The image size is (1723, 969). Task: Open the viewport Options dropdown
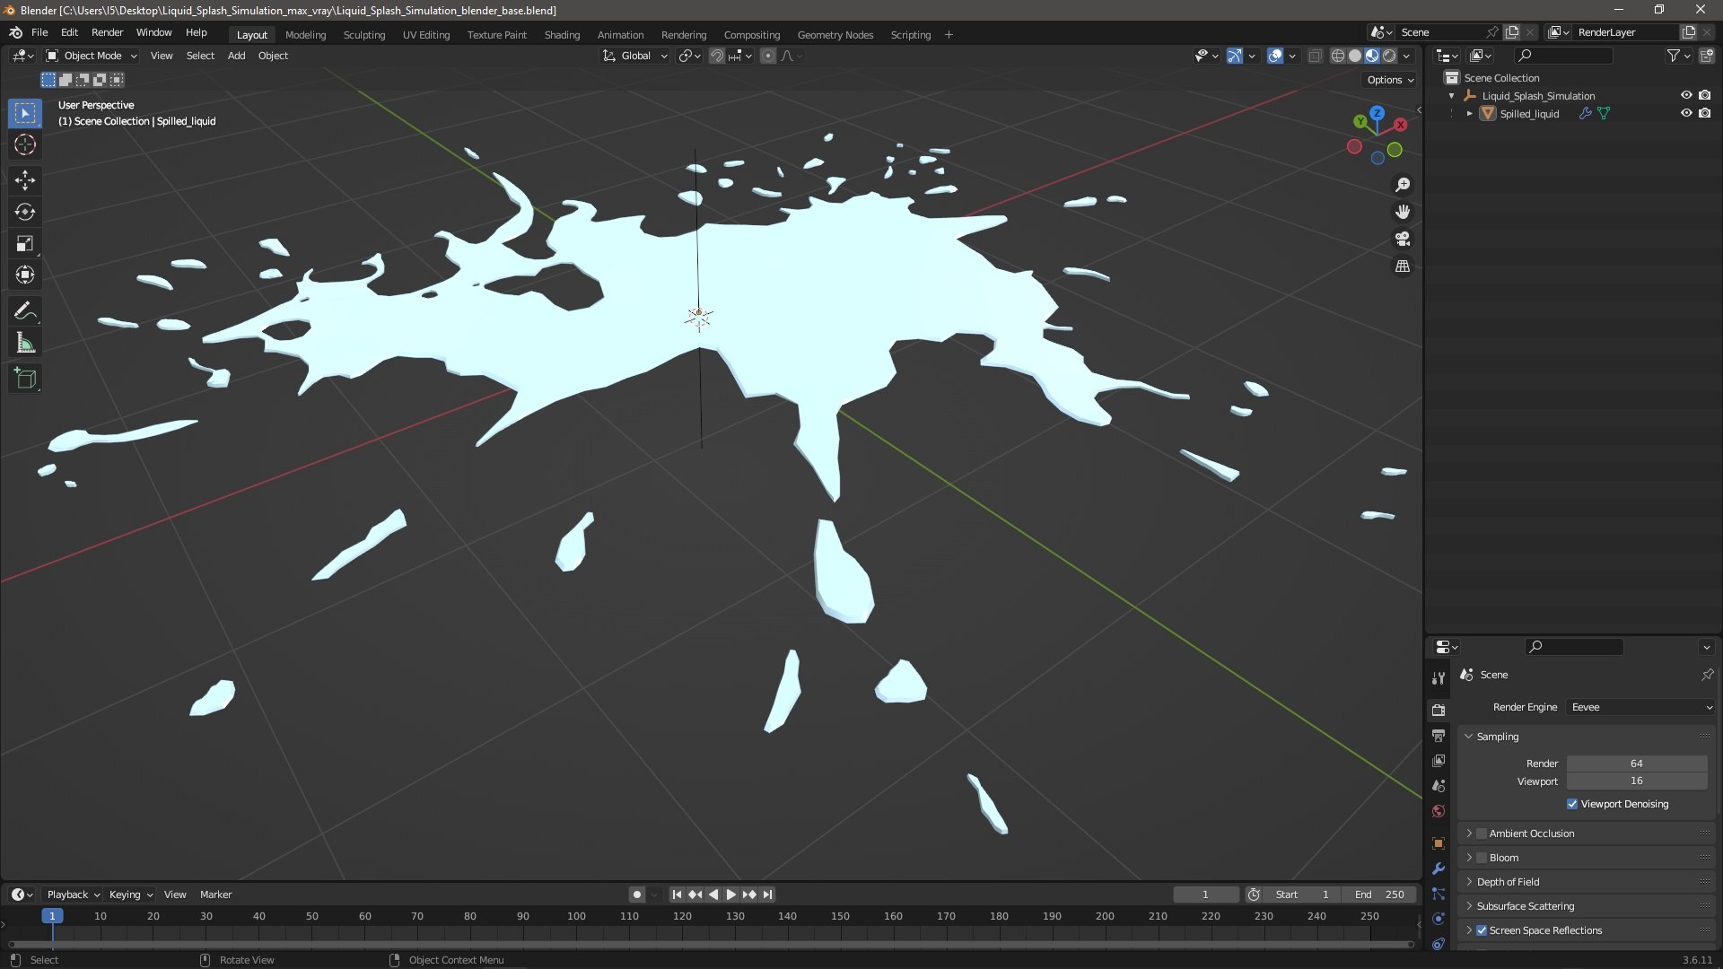1390,80
